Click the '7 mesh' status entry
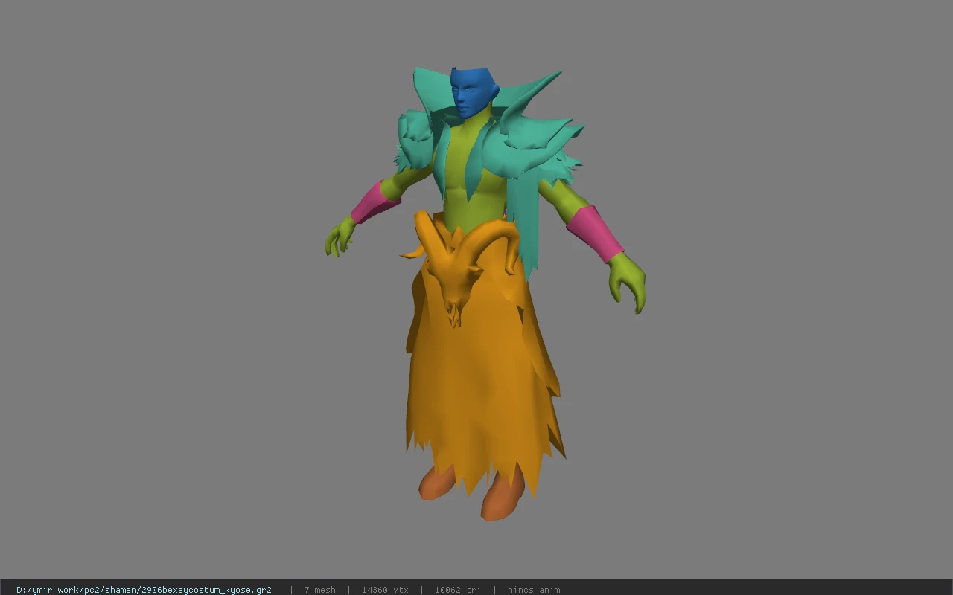Viewport: 953px width, 595px height. pos(319,590)
